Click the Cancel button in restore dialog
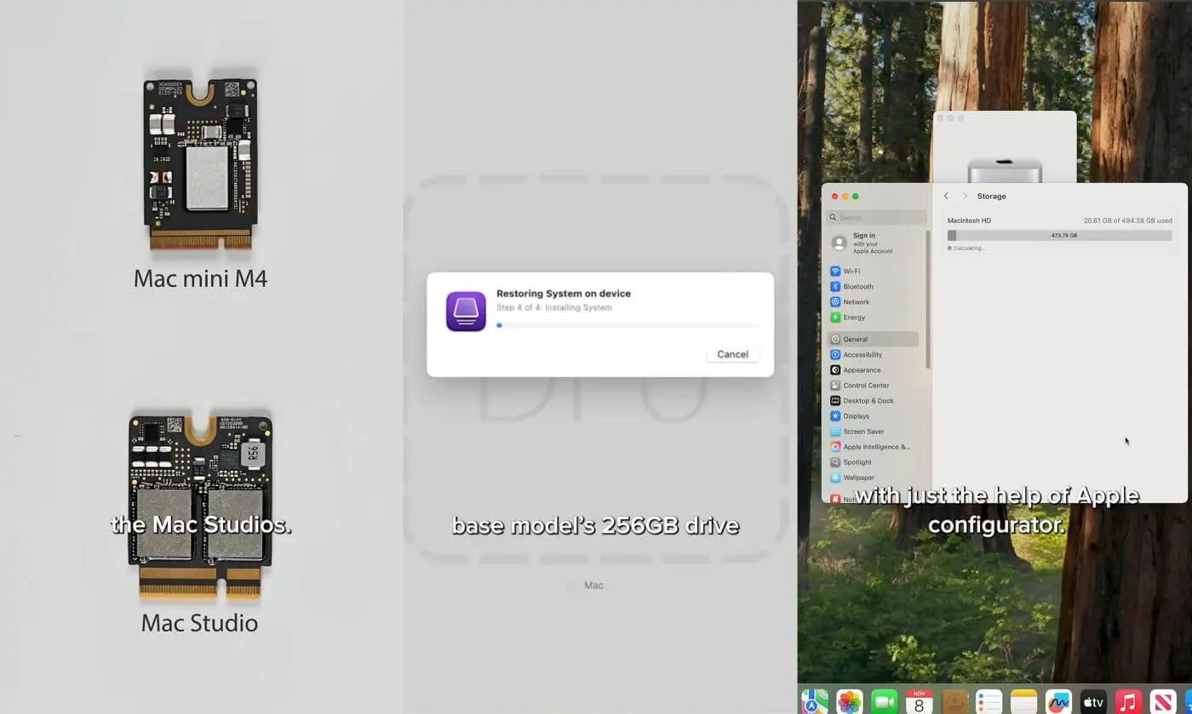Screen dimensions: 1192x714 click(732, 354)
